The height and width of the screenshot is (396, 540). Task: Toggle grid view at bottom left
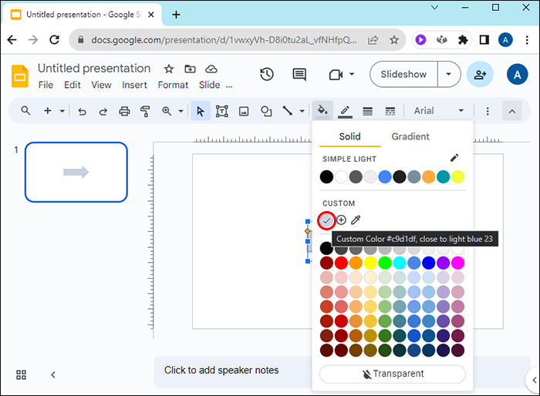click(x=22, y=374)
